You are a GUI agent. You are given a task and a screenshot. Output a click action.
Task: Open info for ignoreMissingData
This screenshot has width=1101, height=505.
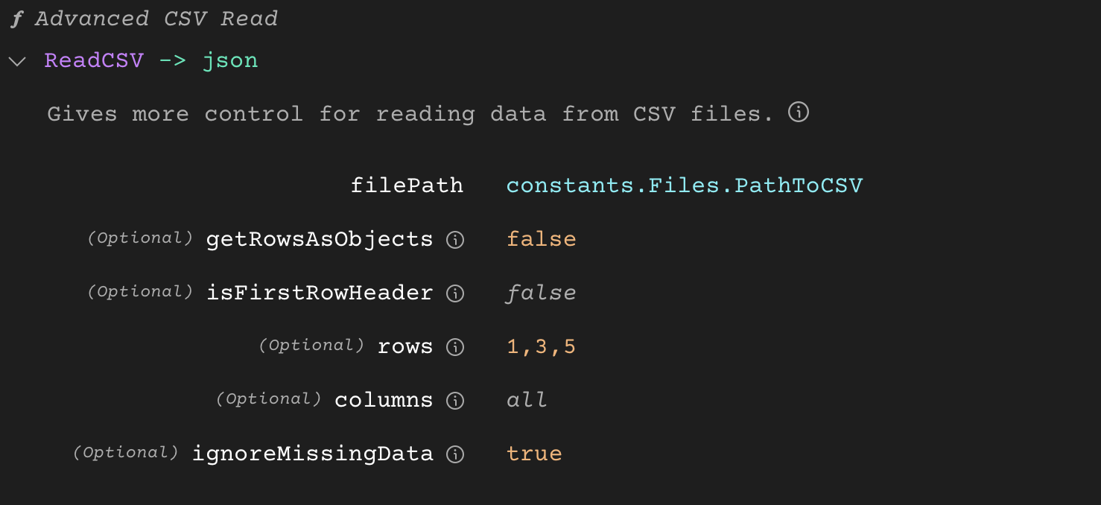click(454, 454)
